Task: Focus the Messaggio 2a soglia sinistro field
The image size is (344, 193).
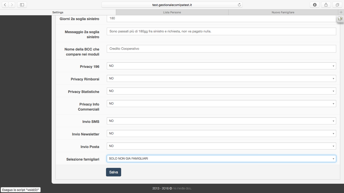Action: [221, 31]
